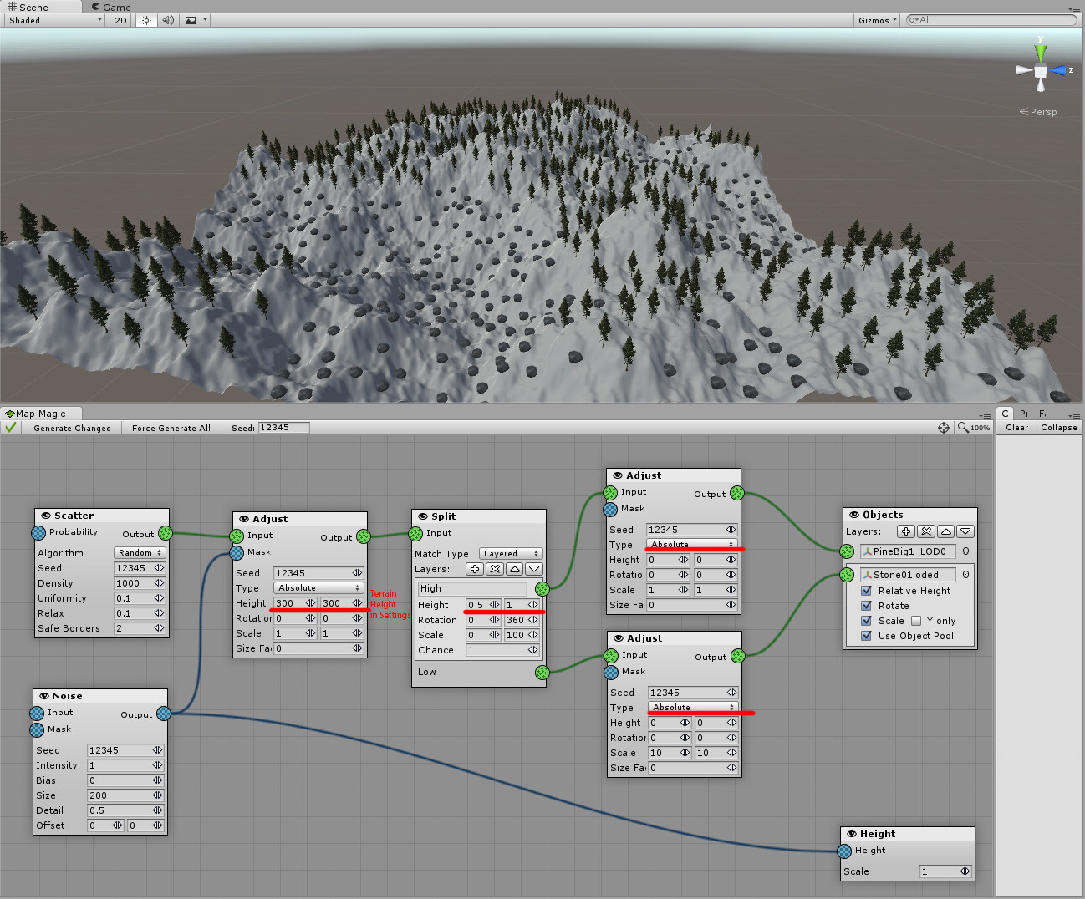
Task: Open the Match Type Layered dropdown
Action: click(x=510, y=553)
